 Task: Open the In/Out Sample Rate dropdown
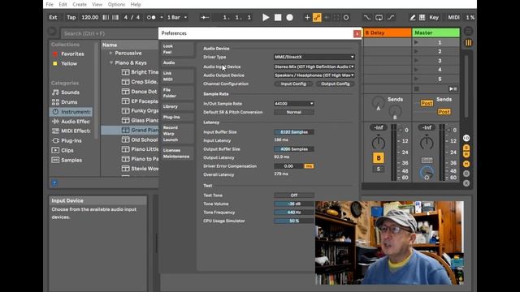tap(294, 104)
